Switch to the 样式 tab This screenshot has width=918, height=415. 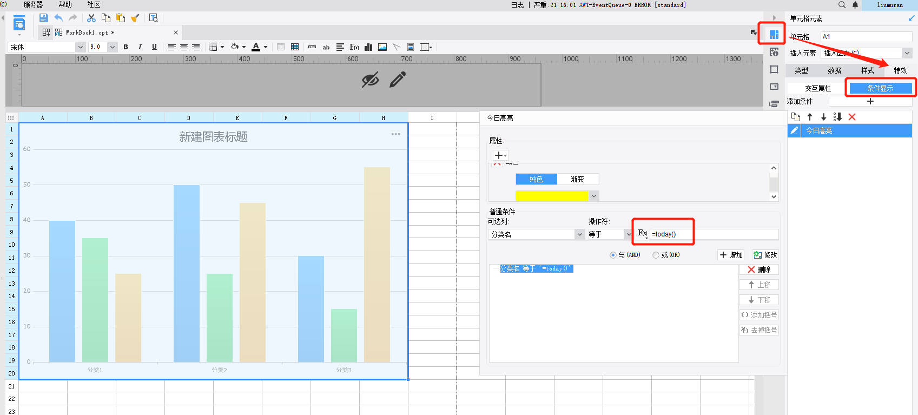(x=867, y=70)
